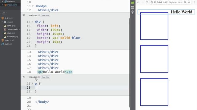Screen dimensions: 197x110
Task: Click the '<body>' opening tag on line 11
Action: click(41, 6)
